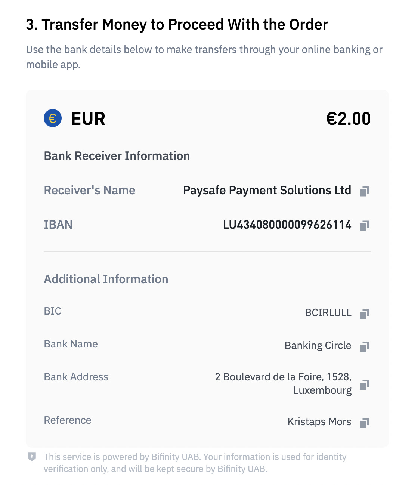Image resolution: width=393 pixels, height=485 pixels.
Task: Select the Bank Name row label
Action: (x=71, y=344)
